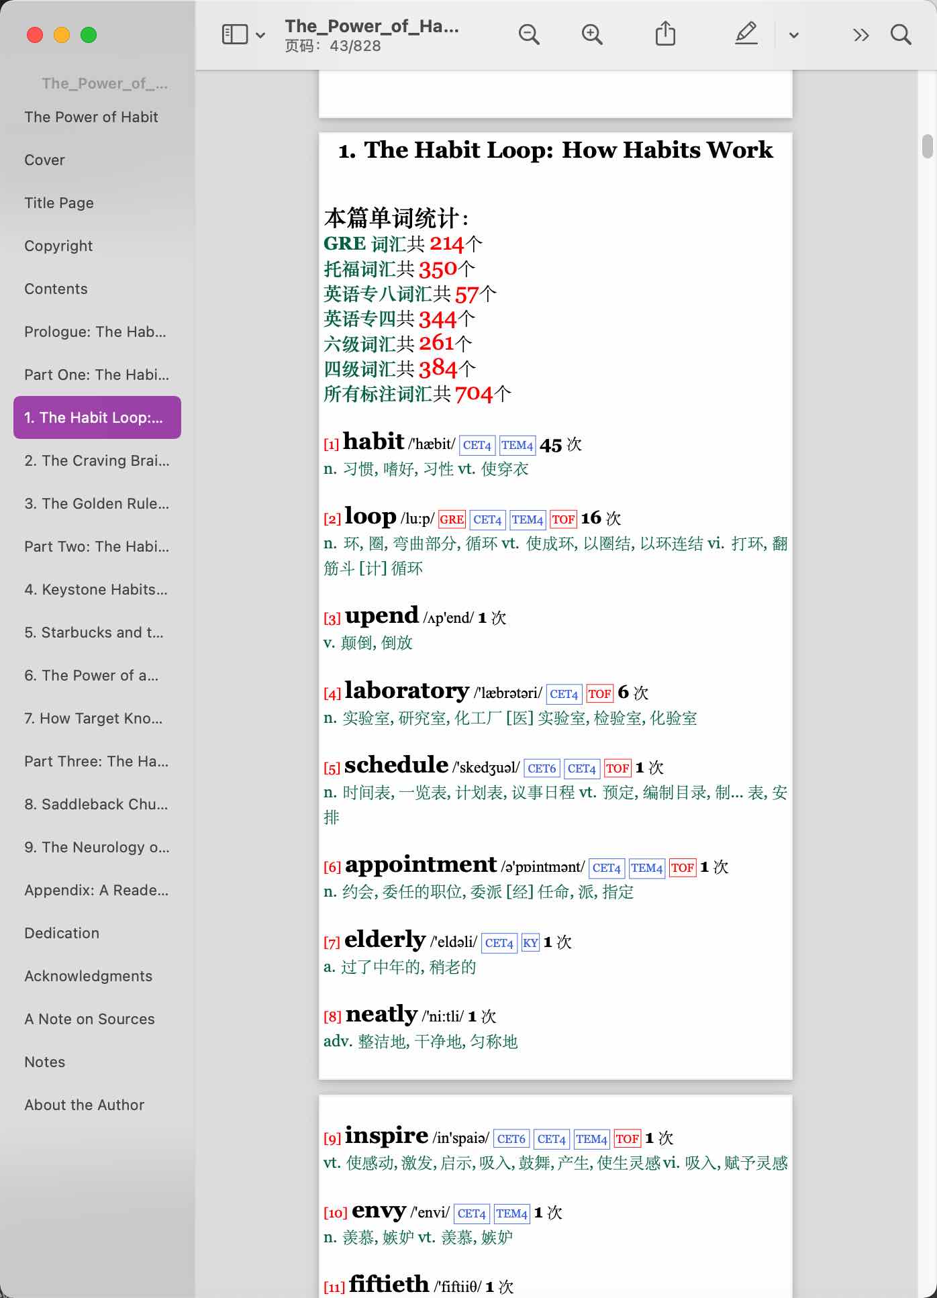937x1298 pixels.
Task: Click the GRE vocabulary count 214
Action: tap(447, 244)
